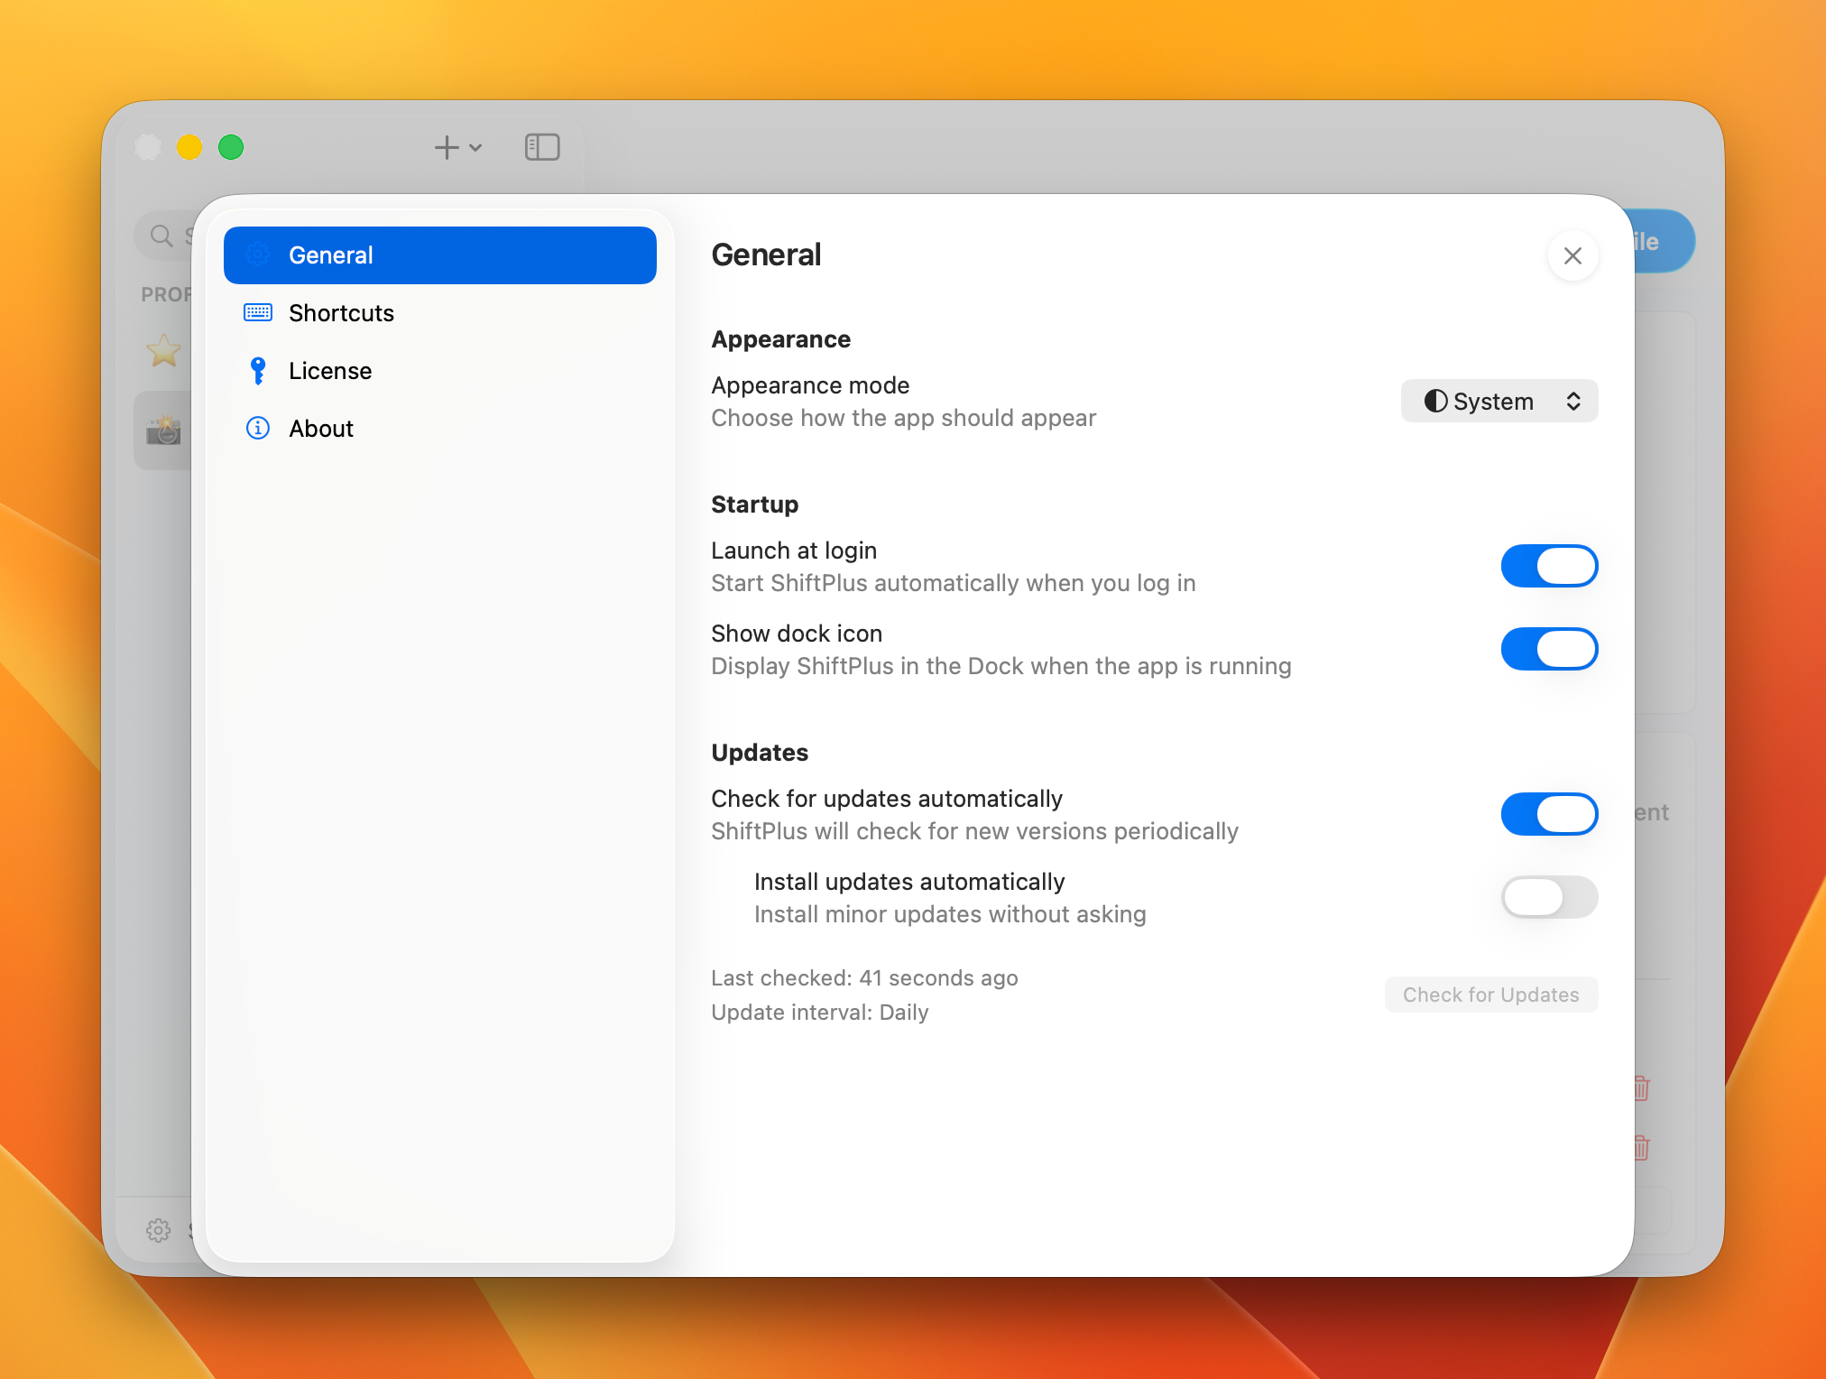
Task: Close the settings dialog with X button
Action: 1572,256
